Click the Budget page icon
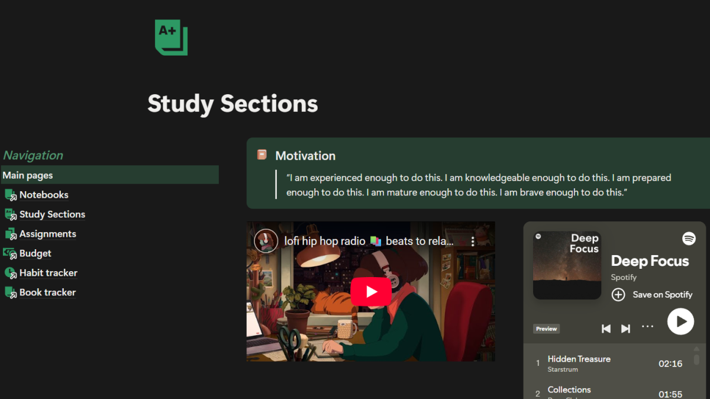The width and height of the screenshot is (710, 399). [x=10, y=253]
